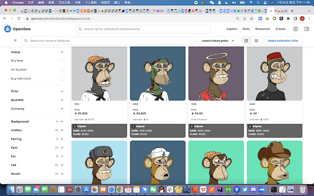
Task: Open the Lowest token price sort dropdown
Action: [x=218, y=41]
